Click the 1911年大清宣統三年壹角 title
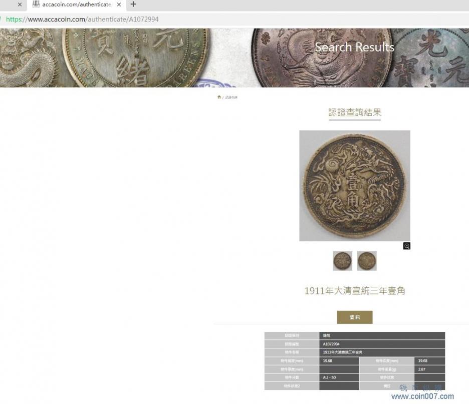This screenshot has height=404, width=469. click(x=355, y=291)
